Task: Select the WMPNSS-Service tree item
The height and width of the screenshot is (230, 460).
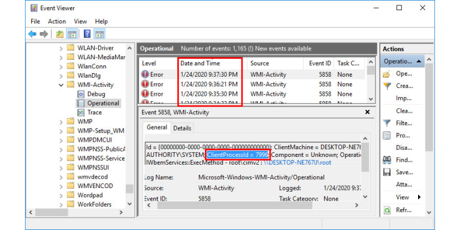Action: [101, 158]
